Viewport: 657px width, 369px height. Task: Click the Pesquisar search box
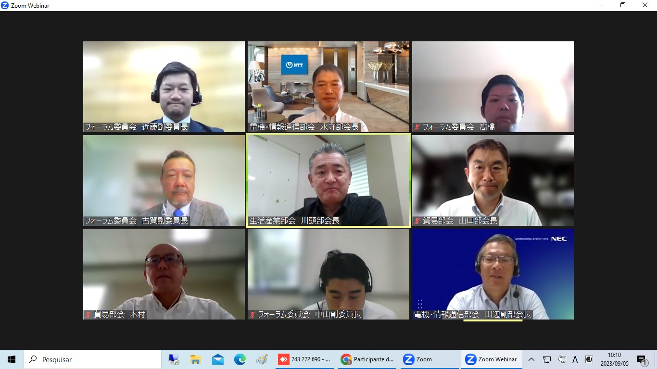[x=92, y=359]
